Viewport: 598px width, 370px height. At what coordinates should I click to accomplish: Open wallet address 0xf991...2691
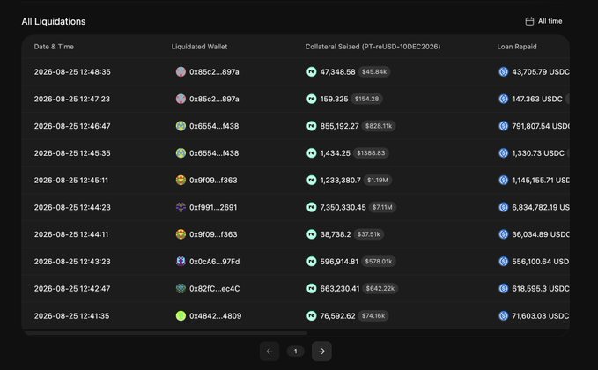pyautogui.click(x=213, y=207)
